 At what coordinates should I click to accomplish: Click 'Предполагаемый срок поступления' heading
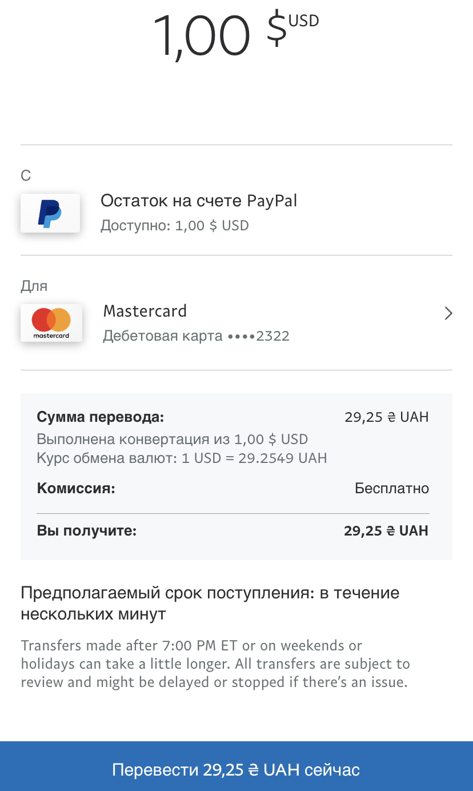pos(210,604)
